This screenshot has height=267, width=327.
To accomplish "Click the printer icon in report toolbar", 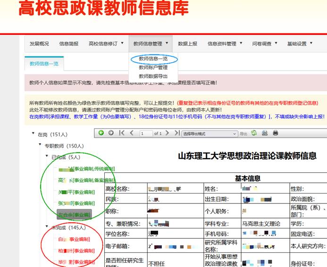I will tap(276, 133).
